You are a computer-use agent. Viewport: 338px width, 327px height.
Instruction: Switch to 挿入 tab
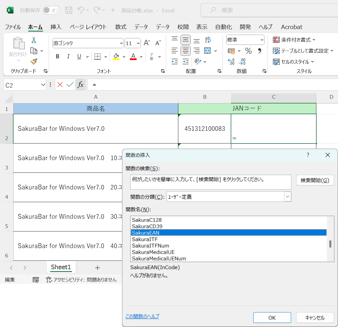point(56,27)
